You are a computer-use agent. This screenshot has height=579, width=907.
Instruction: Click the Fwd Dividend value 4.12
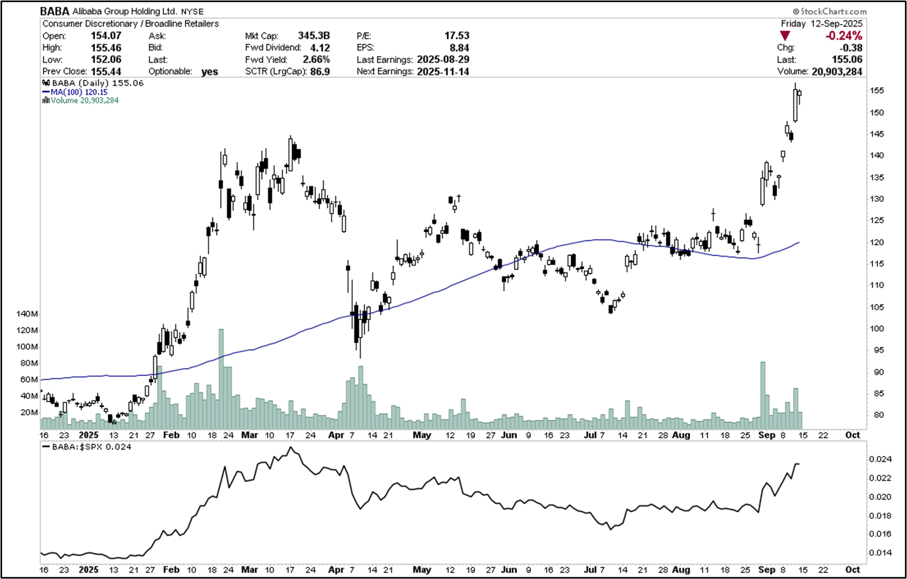[x=320, y=48]
